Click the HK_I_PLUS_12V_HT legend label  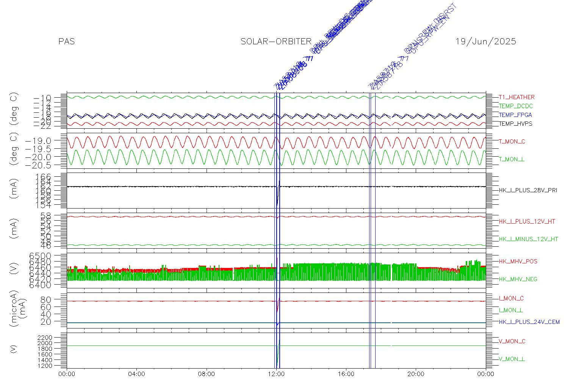(527, 221)
